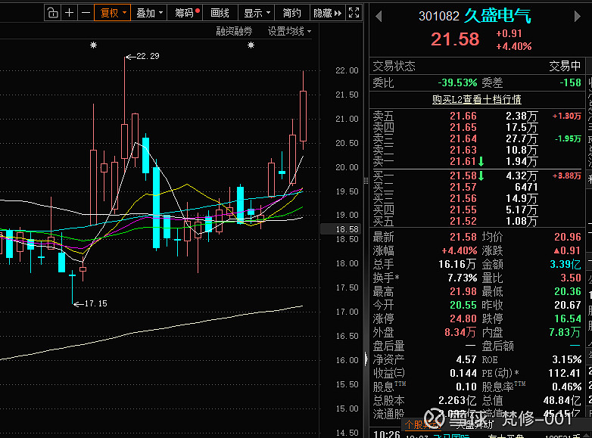Click 卖二 price 21.63
This screenshot has height=438, width=592.
coord(463,150)
